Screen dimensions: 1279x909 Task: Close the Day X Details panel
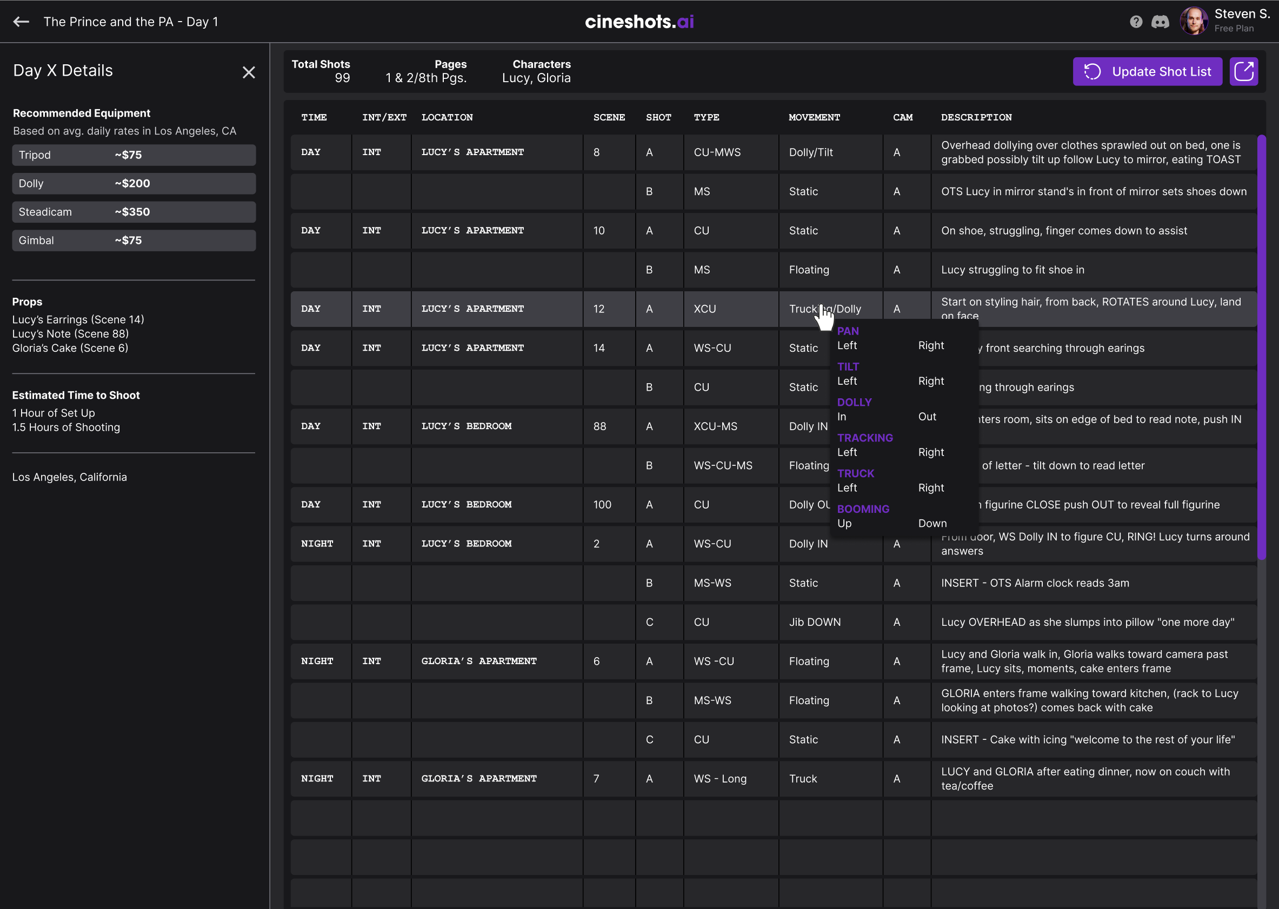249,72
